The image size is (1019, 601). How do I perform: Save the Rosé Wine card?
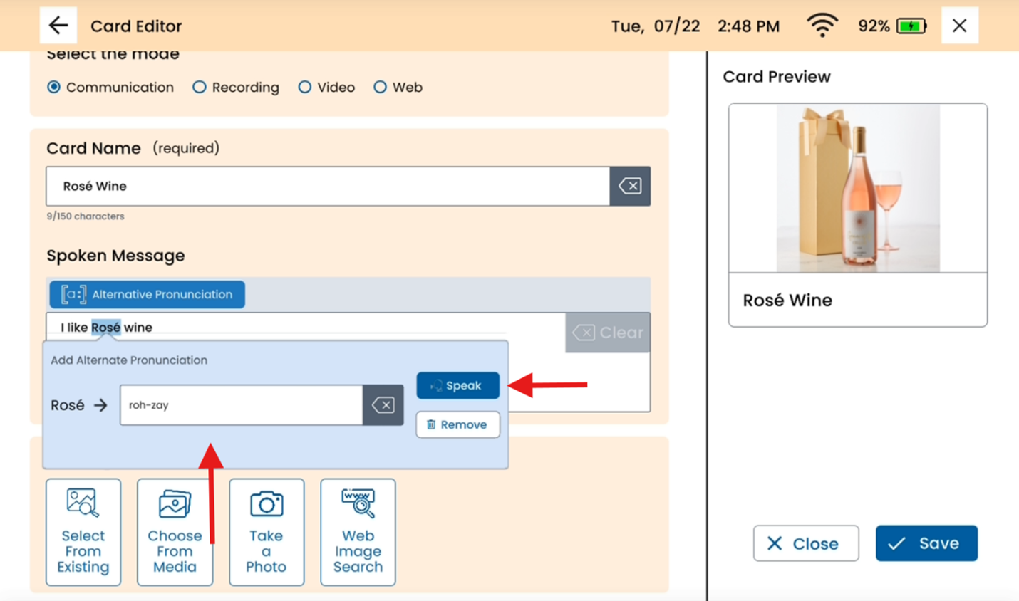click(926, 543)
